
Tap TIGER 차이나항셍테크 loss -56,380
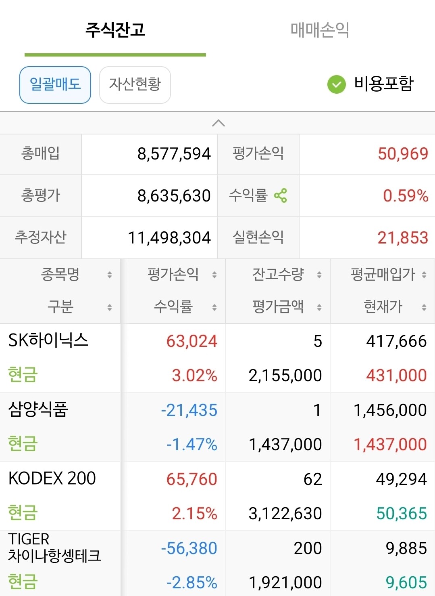(x=189, y=548)
